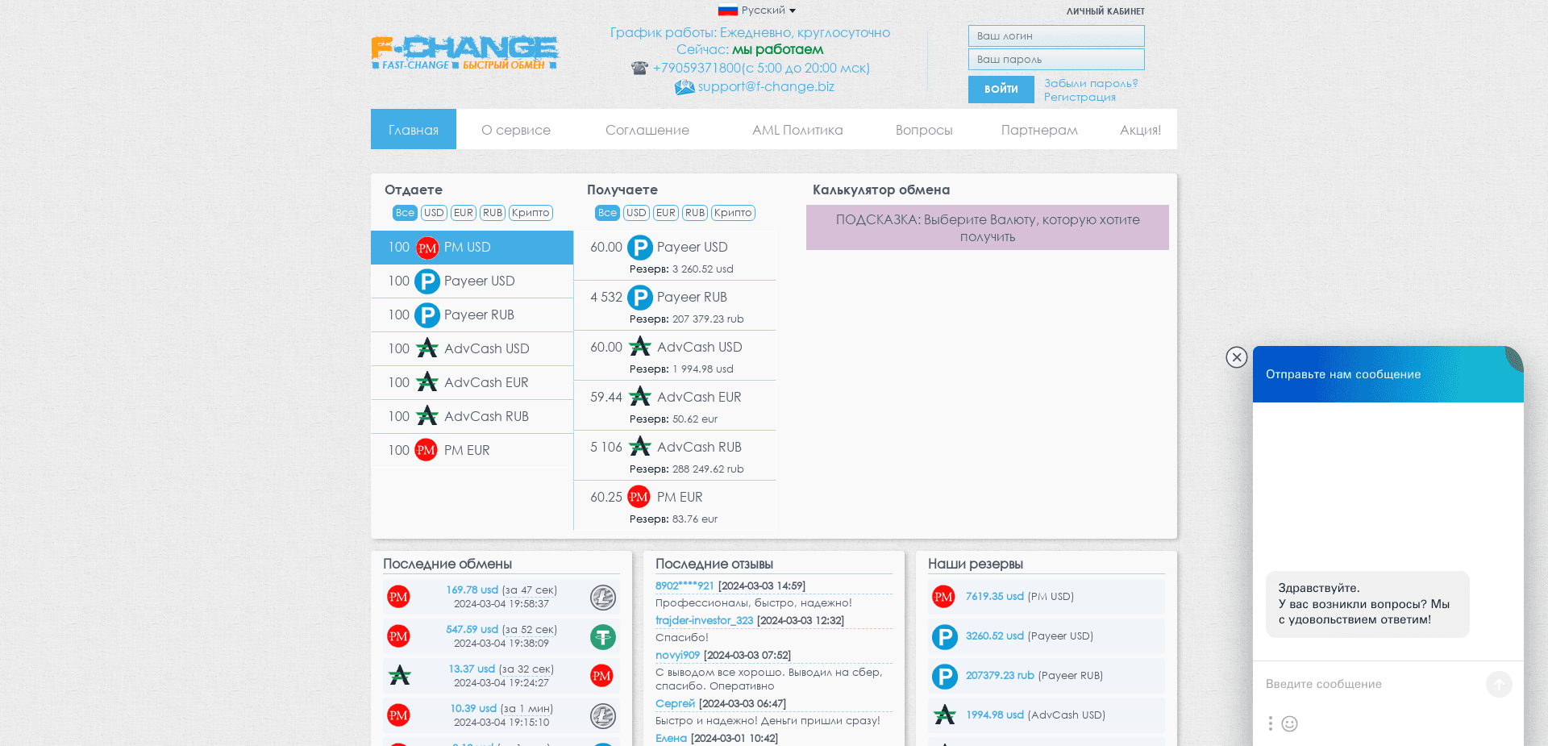Click the Payeer icon for Payeer RUB receive option
The height and width of the screenshot is (746, 1548).
[x=640, y=297]
